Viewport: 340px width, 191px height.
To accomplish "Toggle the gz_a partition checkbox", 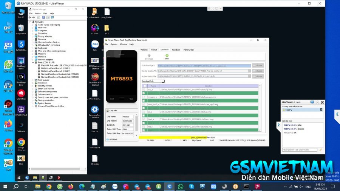I will [x=143, y=112].
